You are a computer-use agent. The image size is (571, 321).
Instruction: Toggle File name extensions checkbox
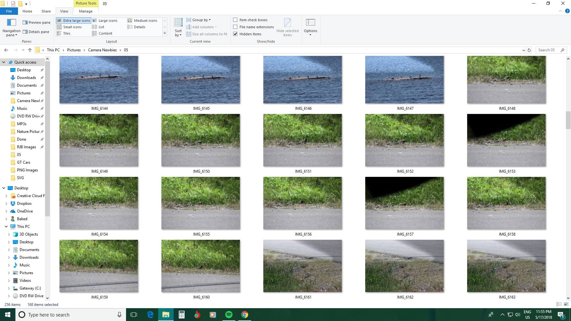[235, 27]
